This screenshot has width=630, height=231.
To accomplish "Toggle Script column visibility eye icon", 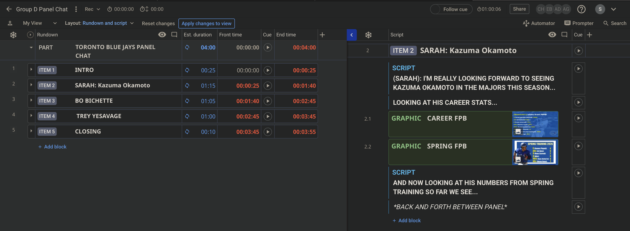I will [x=552, y=35].
